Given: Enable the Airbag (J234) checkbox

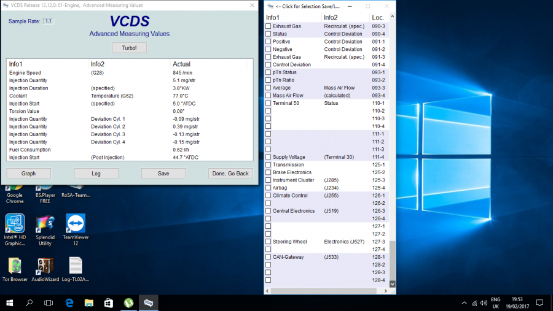Looking at the screenshot, I should point(268,188).
